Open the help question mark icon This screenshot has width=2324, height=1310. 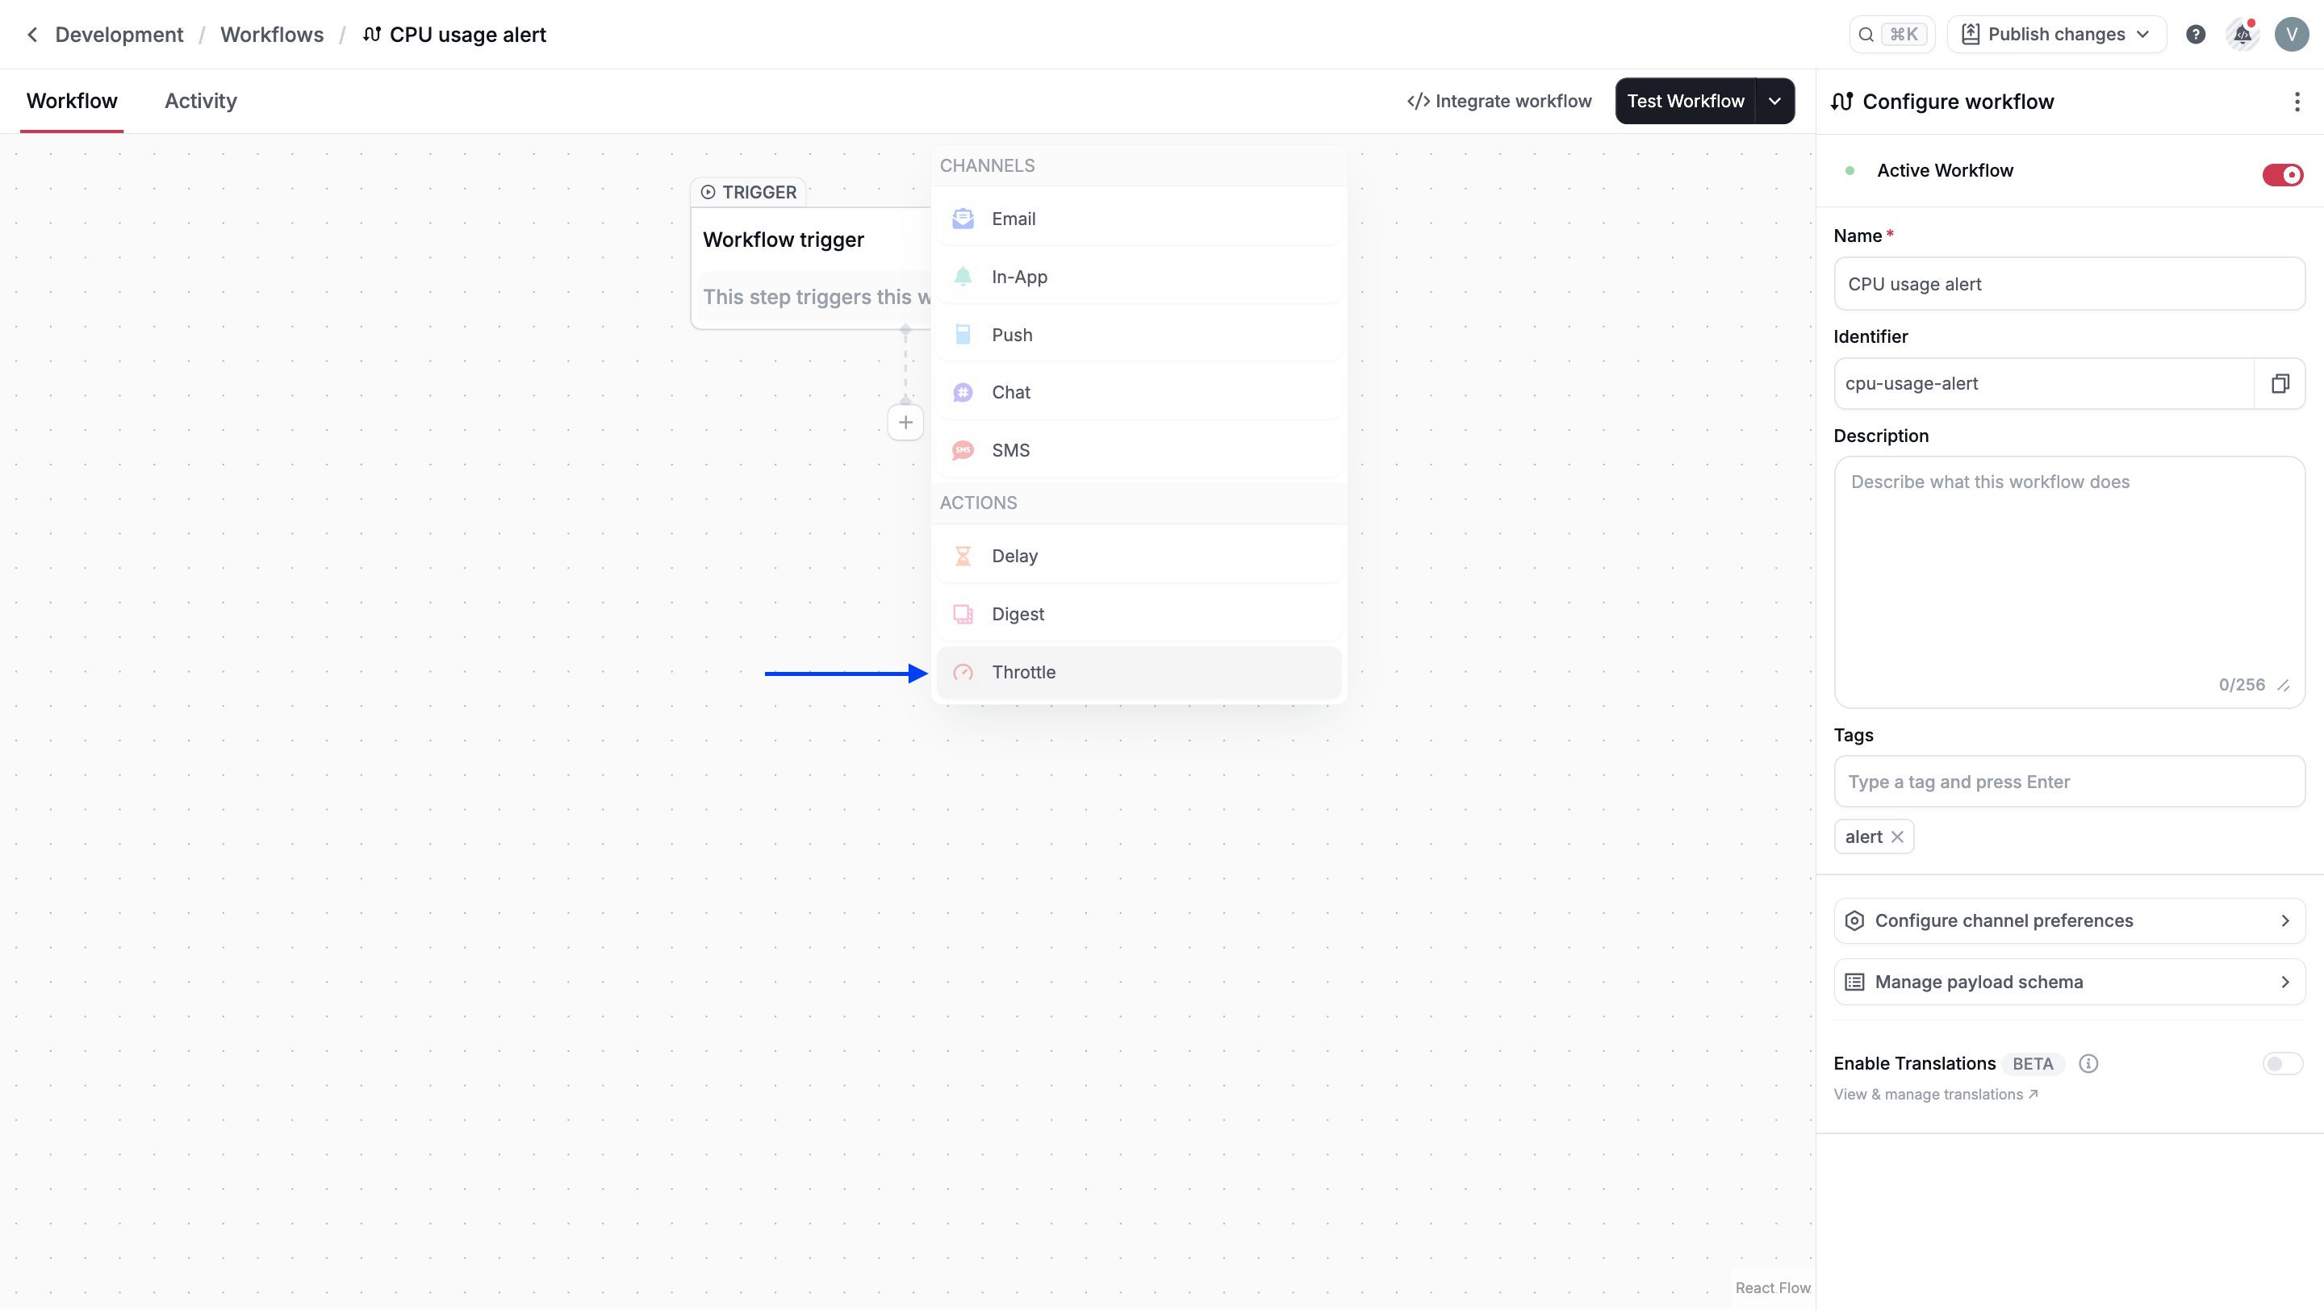click(2195, 34)
